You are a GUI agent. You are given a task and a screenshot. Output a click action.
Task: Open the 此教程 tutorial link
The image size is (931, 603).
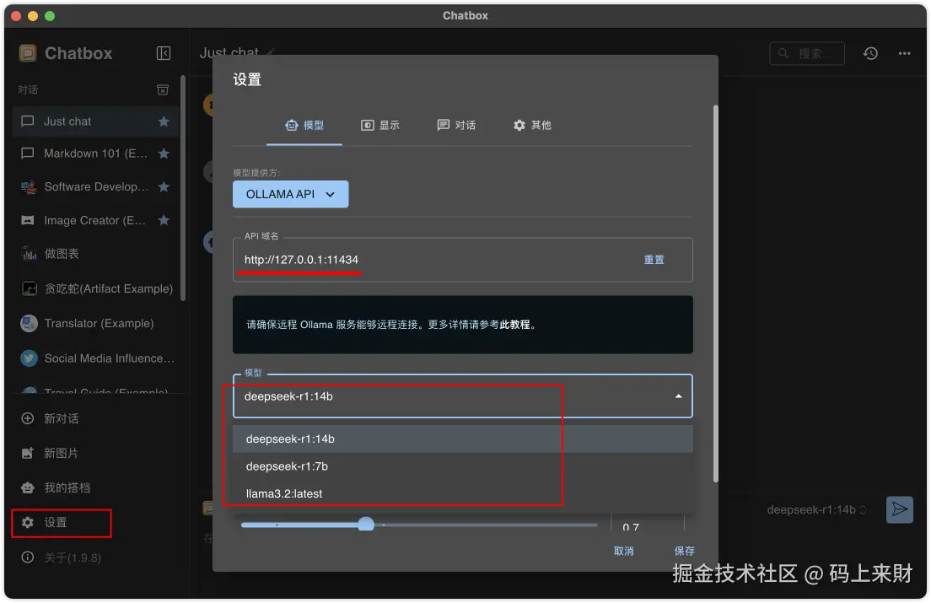click(x=514, y=325)
